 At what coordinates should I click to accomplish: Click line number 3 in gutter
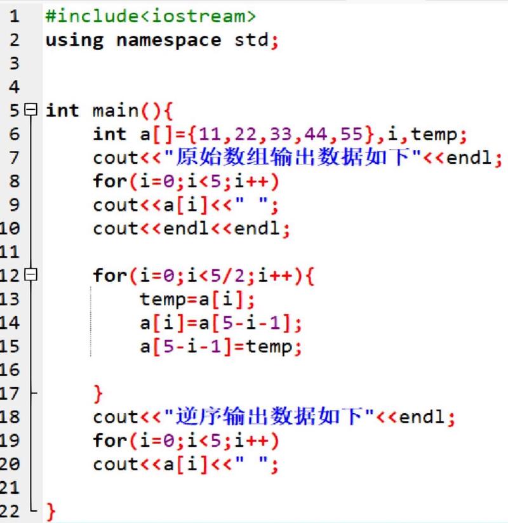[14, 63]
